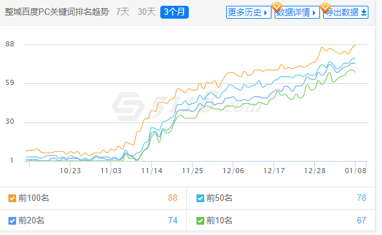Toggle the blue 前20名 checkbox
The width and height of the screenshot is (382, 235).
pyautogui.click(x=12, y=221)
